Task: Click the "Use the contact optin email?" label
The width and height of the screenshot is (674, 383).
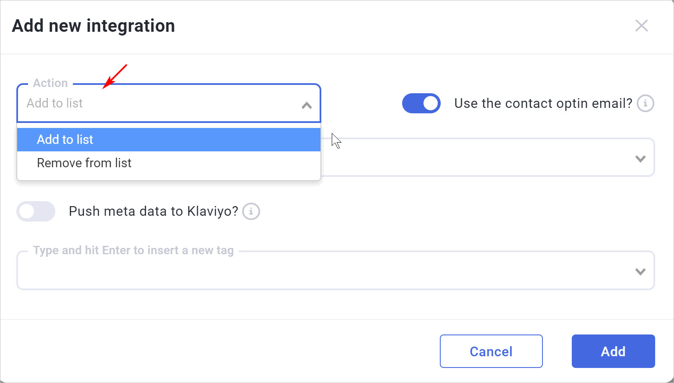Action: click(x=543, y=103)
